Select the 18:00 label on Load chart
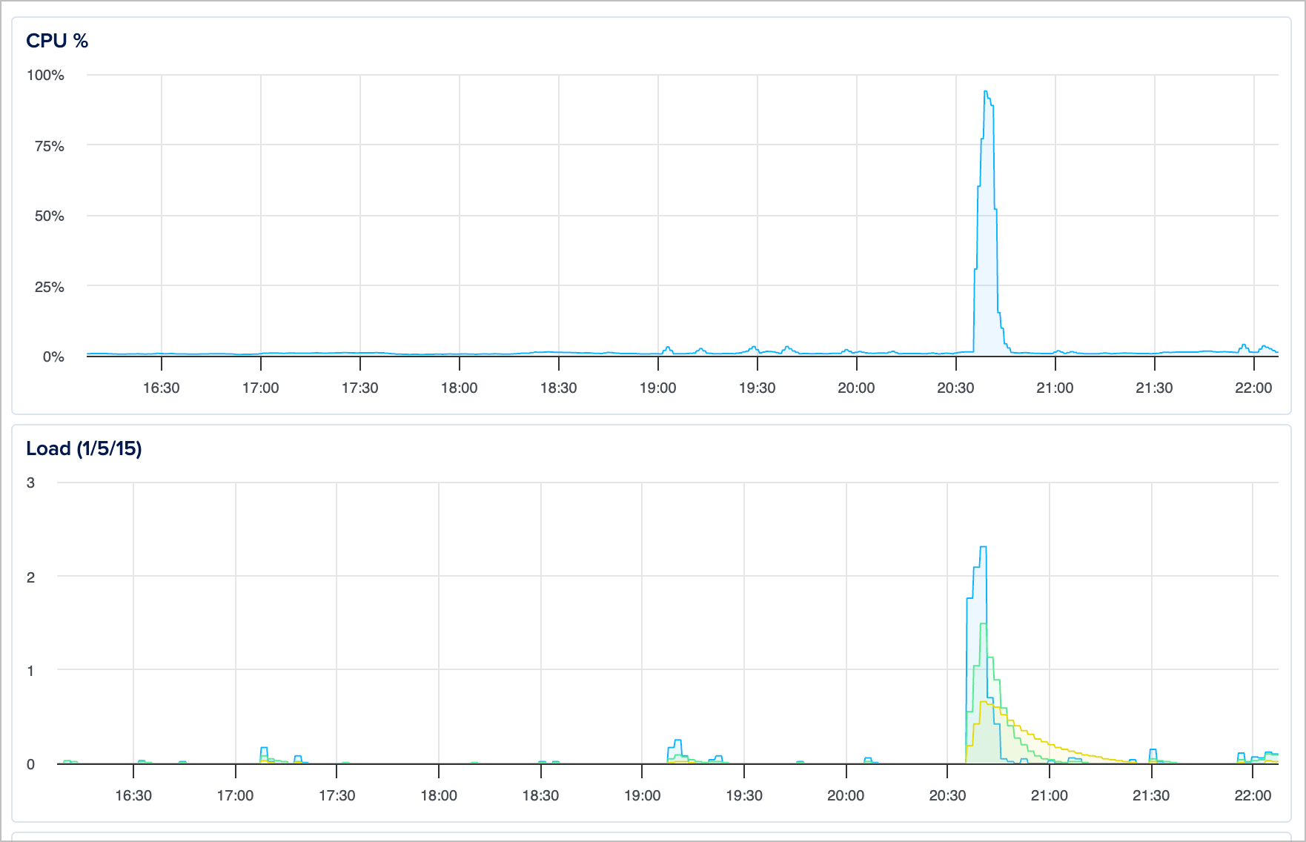The image size is (1306, 842). (439, 795)
